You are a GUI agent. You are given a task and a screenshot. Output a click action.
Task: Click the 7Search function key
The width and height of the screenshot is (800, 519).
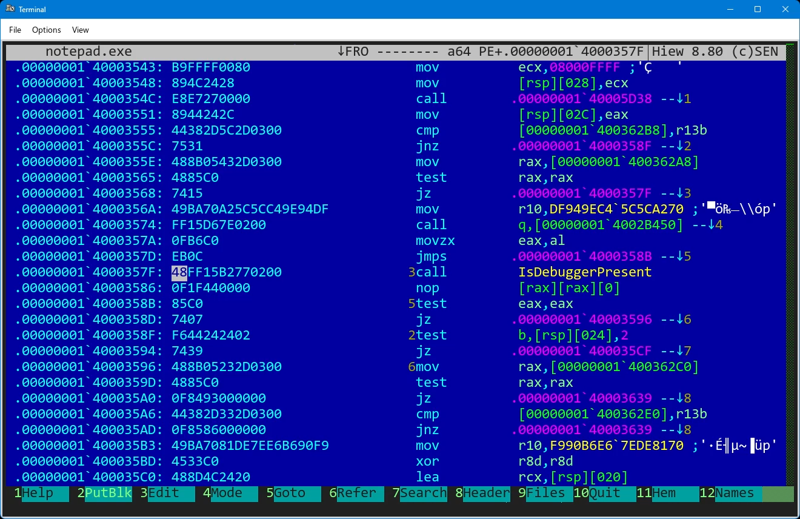[x=420, y=493]
